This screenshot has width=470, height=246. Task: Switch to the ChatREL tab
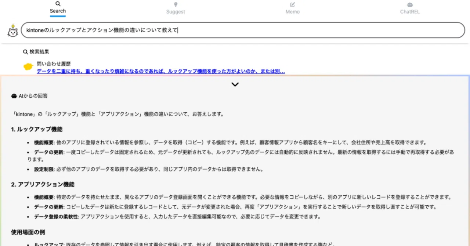pyautogui.click(x=410, y=8)
